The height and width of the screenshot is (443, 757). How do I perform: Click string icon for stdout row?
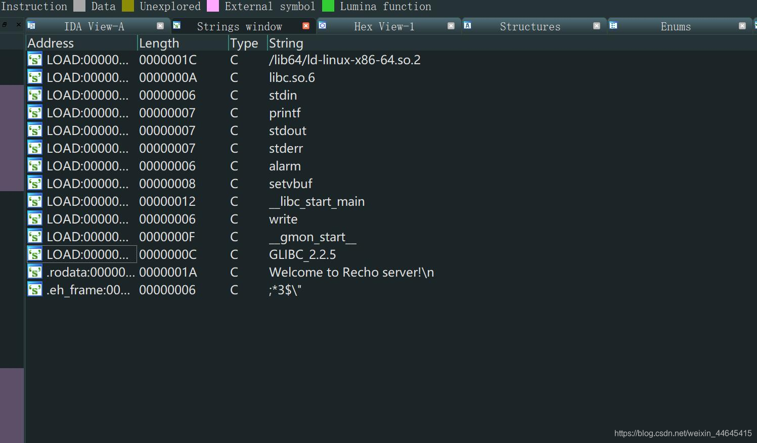(35, 130)
